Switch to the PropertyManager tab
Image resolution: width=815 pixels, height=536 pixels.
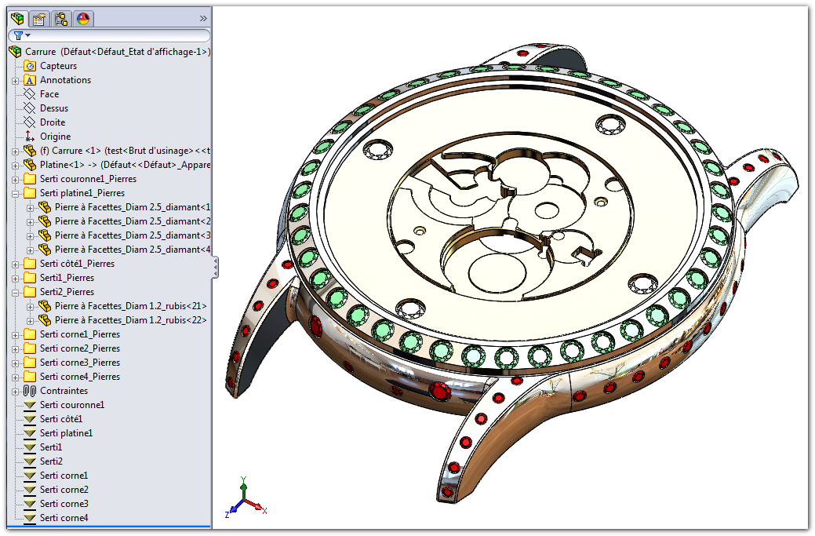pos(38,18)
